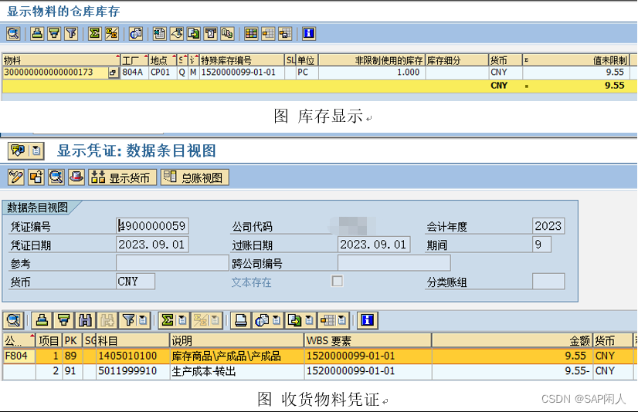Expand the export options dropdown in line items
This screenshot has height=412, width=638.
[309, 321]
